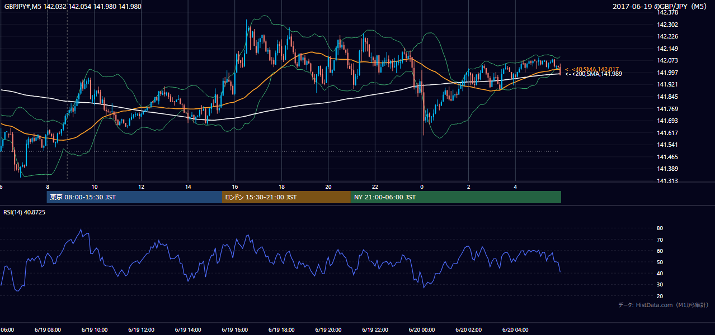
Task: Click the Tokyo 08:00-15:30 JST session bar
Action: click(134, 197)
